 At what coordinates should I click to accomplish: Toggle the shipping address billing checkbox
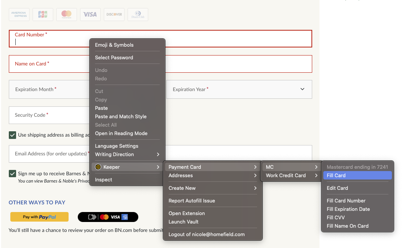point(13,135)
